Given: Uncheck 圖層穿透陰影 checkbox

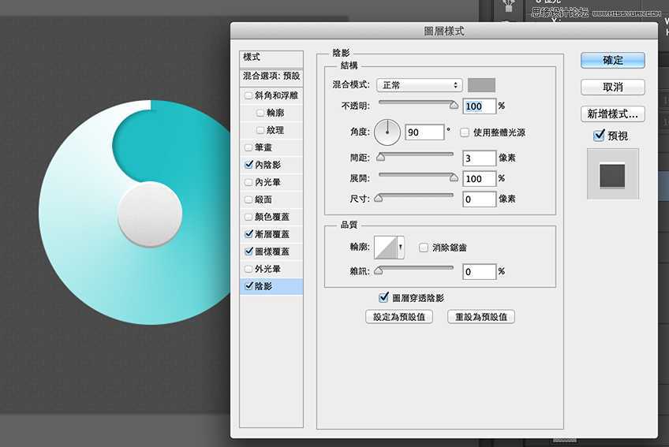Looking at the screenshot, I should pos(384,297).
